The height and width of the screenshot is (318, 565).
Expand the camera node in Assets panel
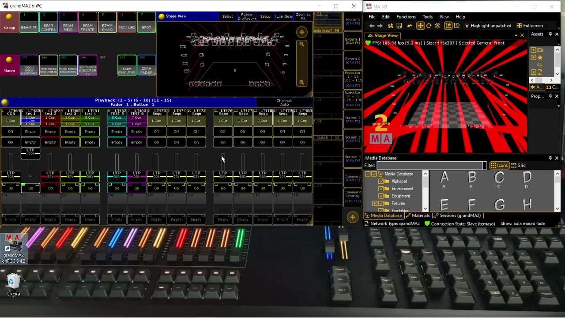533,50
